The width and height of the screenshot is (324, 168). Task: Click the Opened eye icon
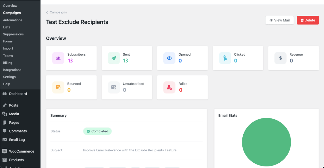(x=169, y=58)
